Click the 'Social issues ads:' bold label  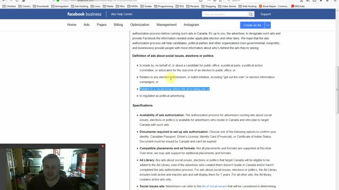coord(152,186)
